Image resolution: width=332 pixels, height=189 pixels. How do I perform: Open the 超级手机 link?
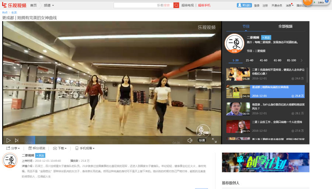point(204,5)
